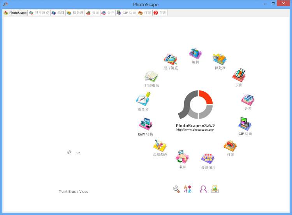Click the framed picture icon at bottom
Viewport: 292px width, 215px height.
click(215, 189)
